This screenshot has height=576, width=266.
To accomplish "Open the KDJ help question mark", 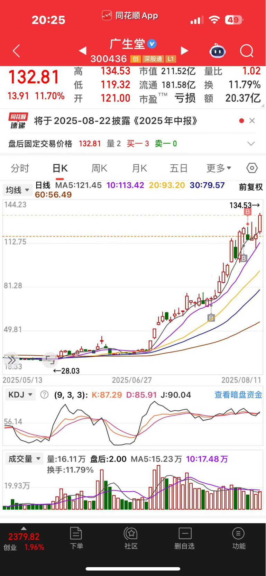I will [44, 395].
